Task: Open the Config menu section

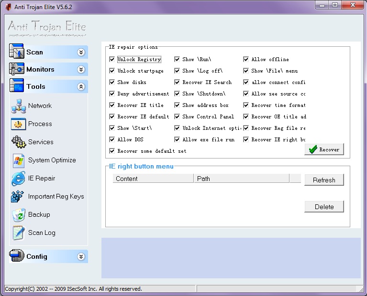Action: point(48,256)
